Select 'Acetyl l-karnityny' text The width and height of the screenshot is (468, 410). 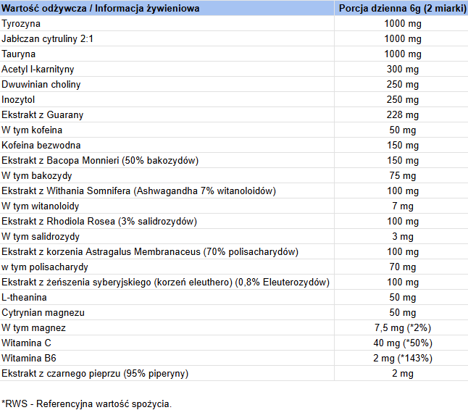click(38, 70)
